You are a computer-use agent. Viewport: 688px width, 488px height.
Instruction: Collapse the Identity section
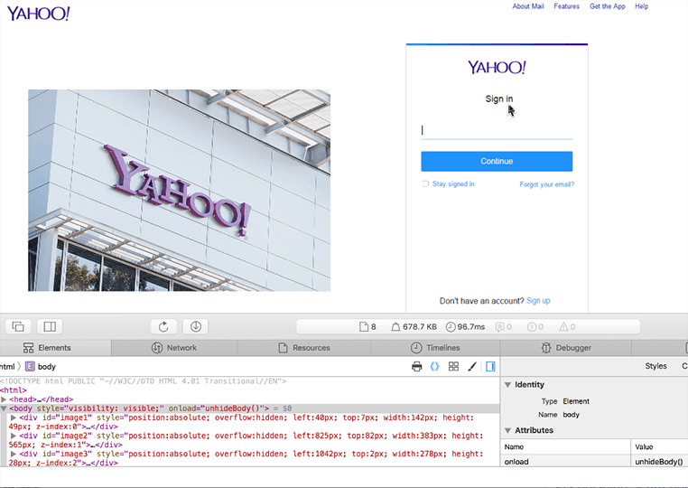coord(507,385)
